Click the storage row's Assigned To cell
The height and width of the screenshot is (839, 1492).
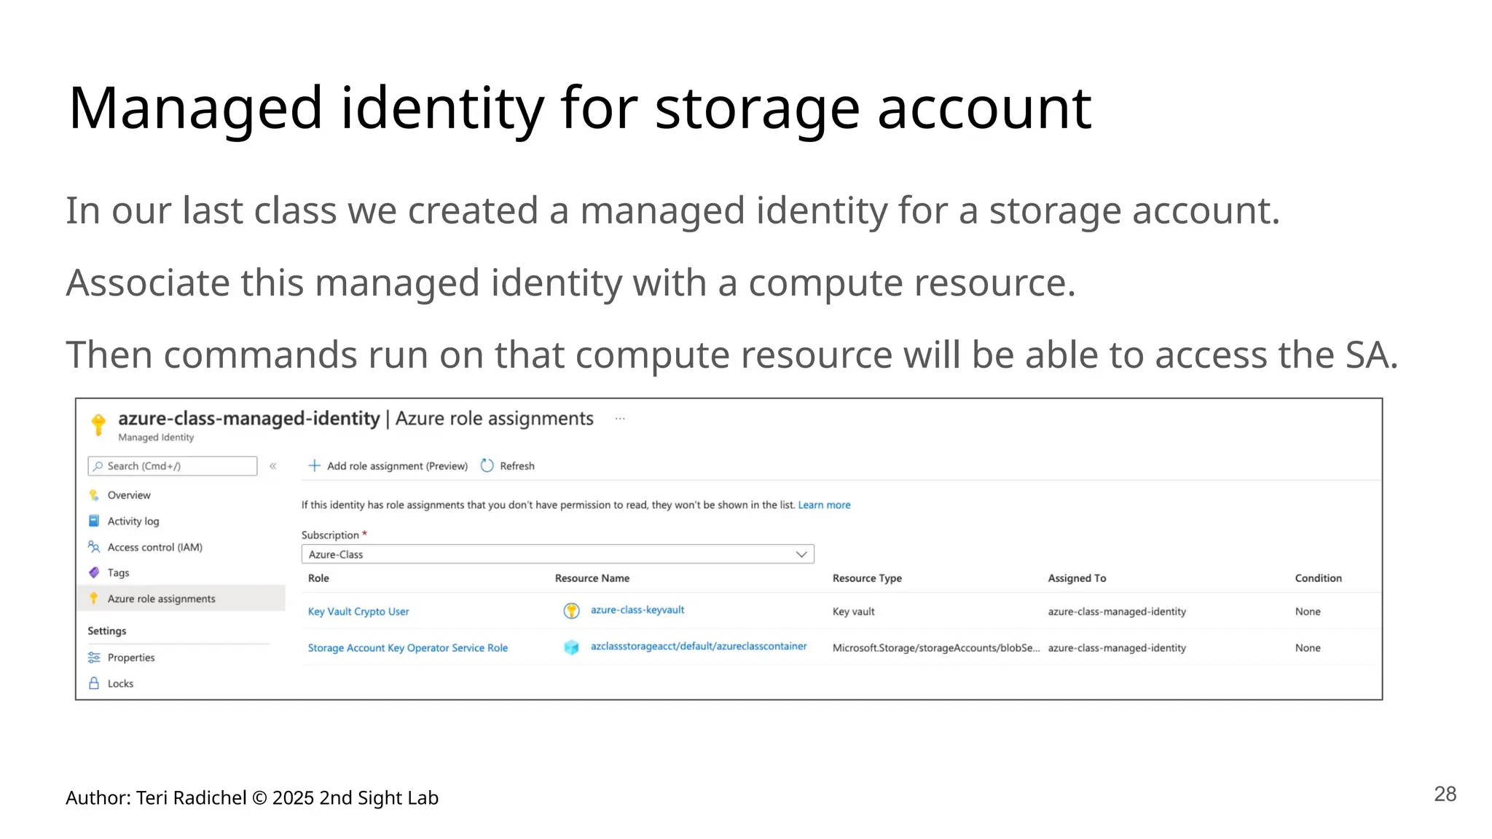click(x=1117, y=648)
